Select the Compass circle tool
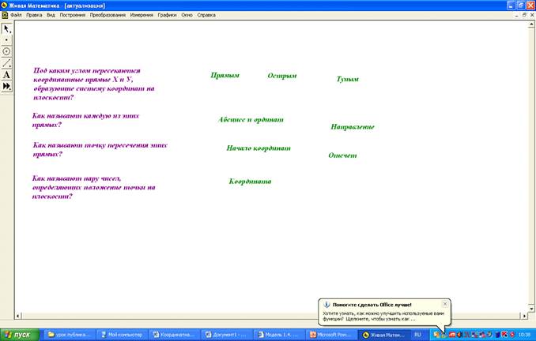 [x=6, y=51]
